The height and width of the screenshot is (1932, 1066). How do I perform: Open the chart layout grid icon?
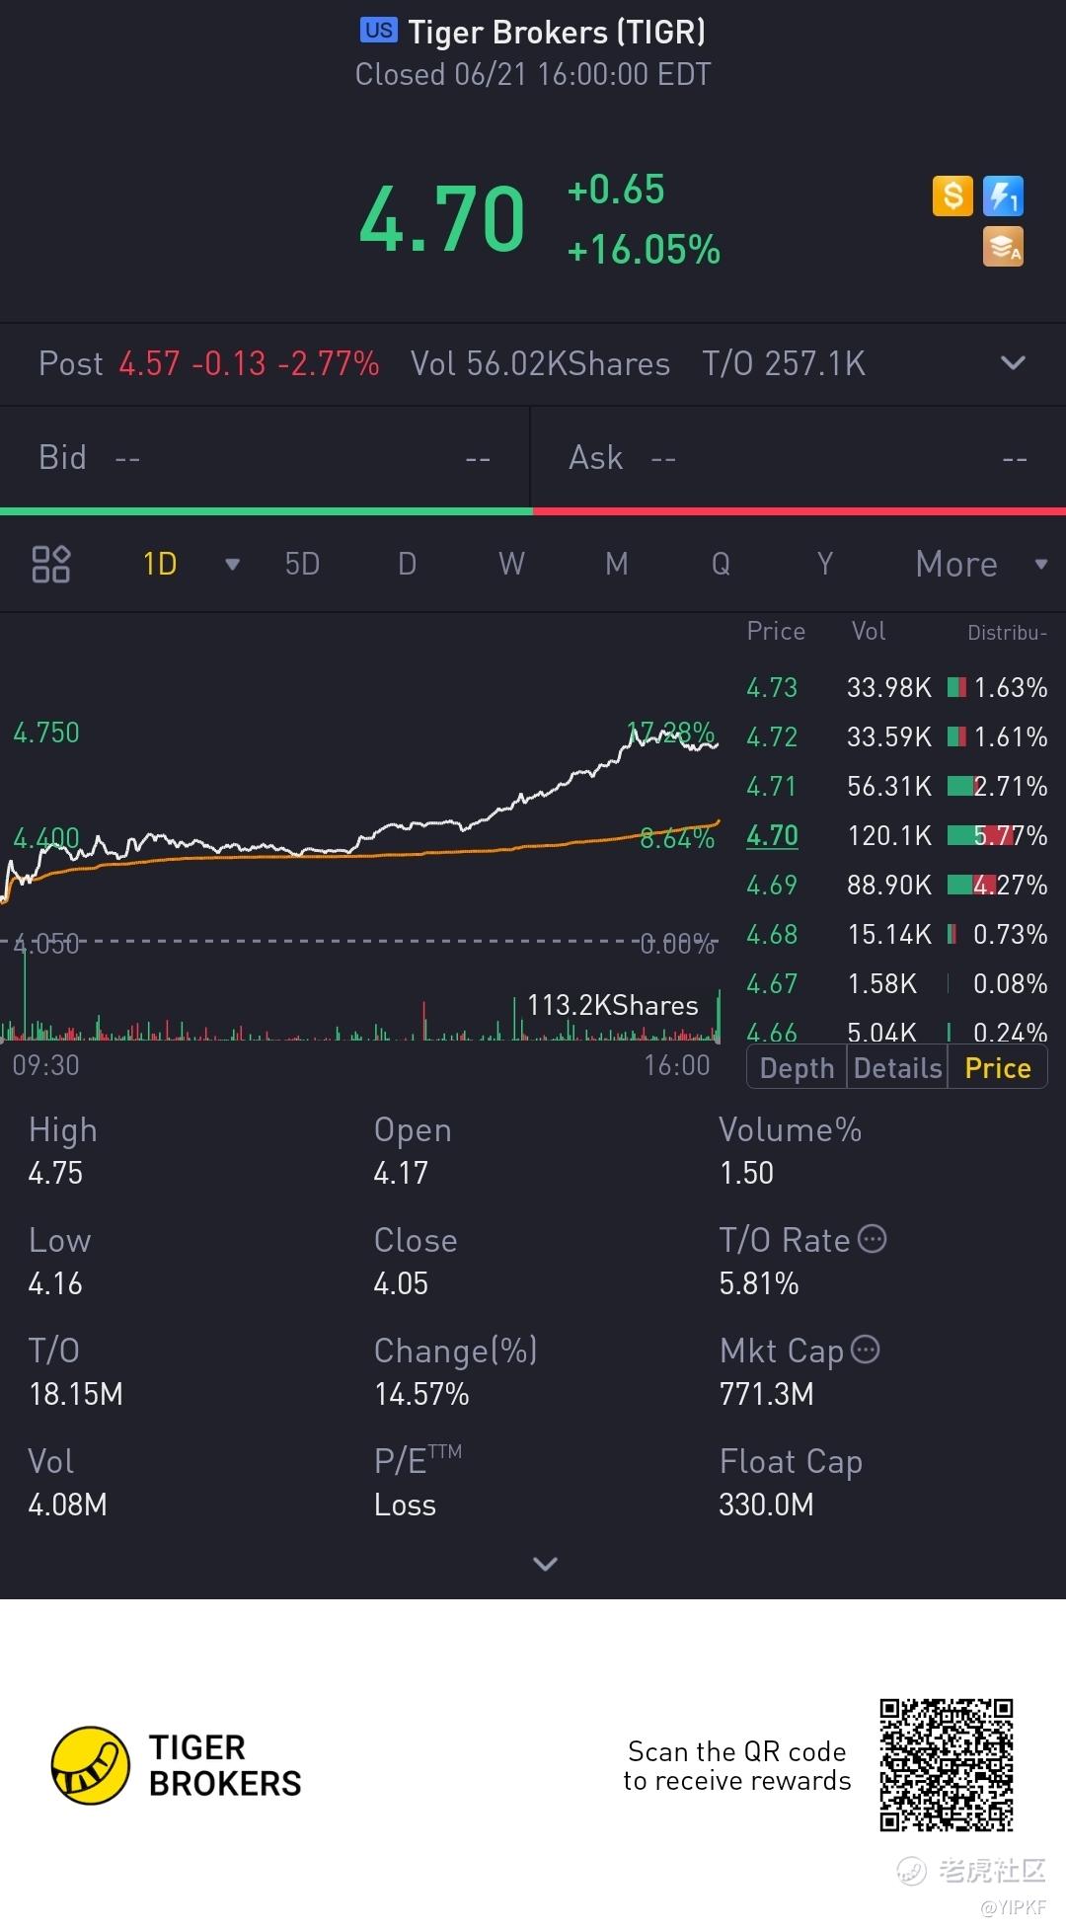click(x=51, y=564)
